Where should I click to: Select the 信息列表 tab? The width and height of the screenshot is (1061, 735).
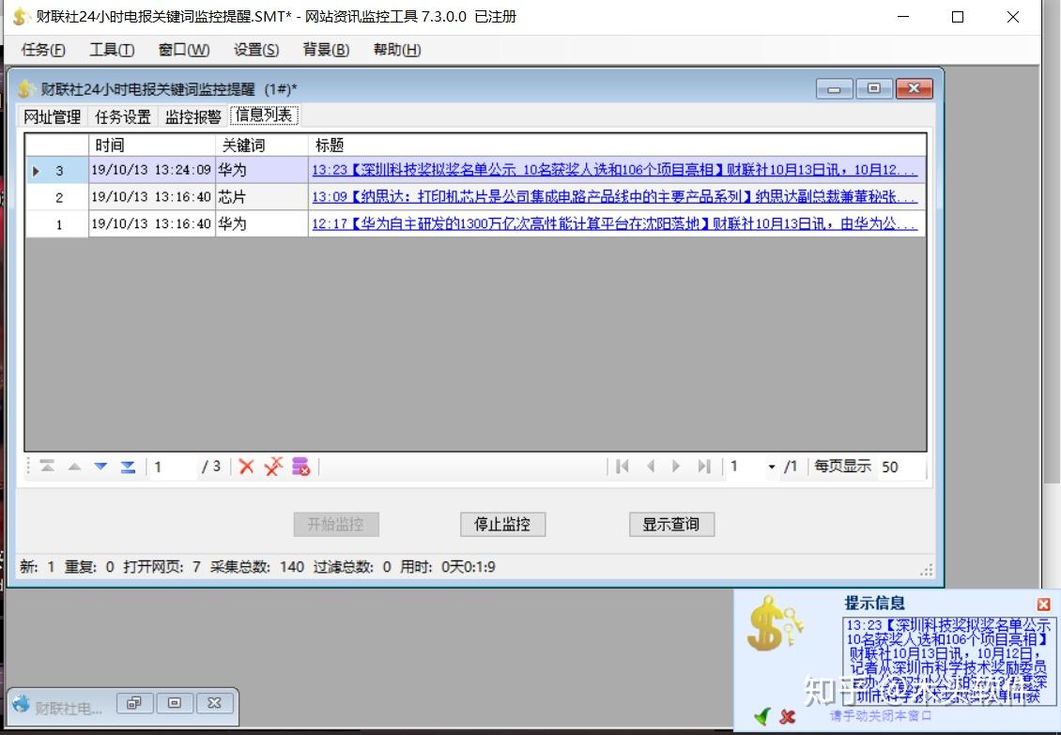pyautogui.click(x=264, y=115)
